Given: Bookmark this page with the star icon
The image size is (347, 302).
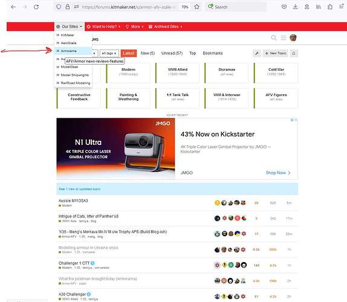Looking at the screenshot, I should pyautogui.click(x=196, y=7).
